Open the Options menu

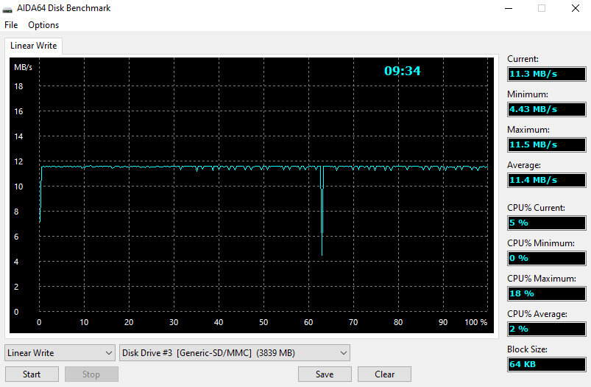click(43, 25)
